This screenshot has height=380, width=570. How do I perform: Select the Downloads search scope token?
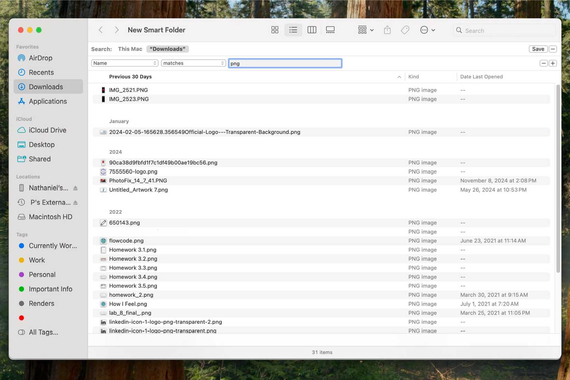pyautogui.click(x=167, y=49)
